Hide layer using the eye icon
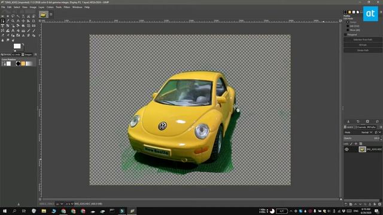Image resolution: width=383 pixels, height=215 pixels. [346, 149]
